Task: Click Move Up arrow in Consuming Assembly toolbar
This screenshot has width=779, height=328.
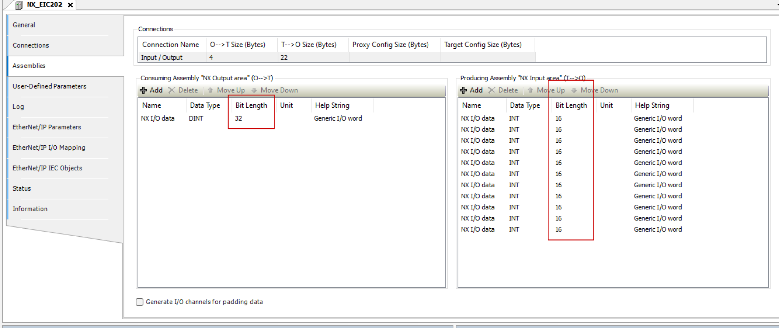Action: coord(210,90)
